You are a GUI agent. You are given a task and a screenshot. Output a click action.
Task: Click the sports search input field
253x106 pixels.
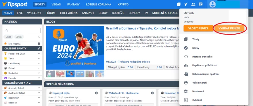pos(22,31)
